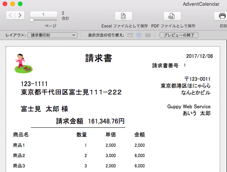Click the yellow minimize window button

click(x=13, y=4)
